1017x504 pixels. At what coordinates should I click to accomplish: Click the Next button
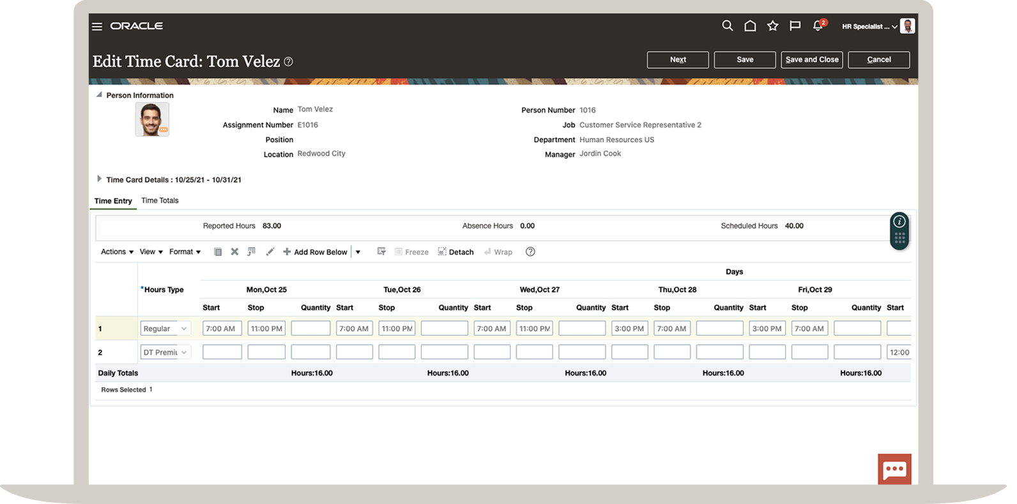(x=677, y=59)
